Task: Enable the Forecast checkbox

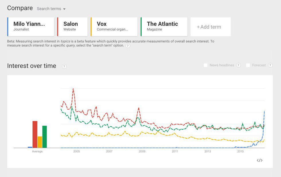Action: pyautogui.click(x=248, y=65)
